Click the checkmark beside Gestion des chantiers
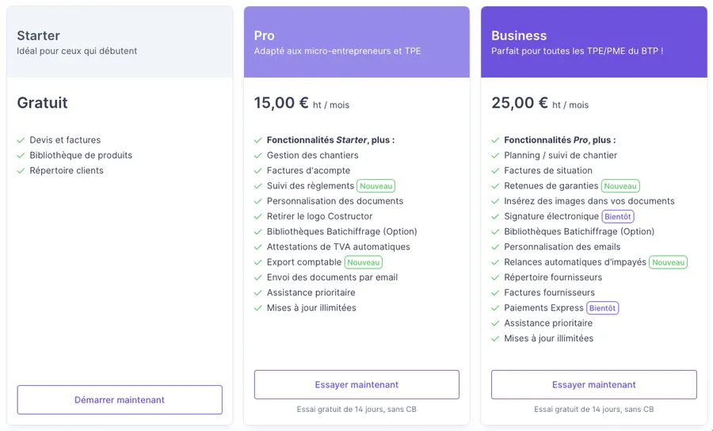The height and width of the screenshot is (431, 713). [x=258, y=156]
